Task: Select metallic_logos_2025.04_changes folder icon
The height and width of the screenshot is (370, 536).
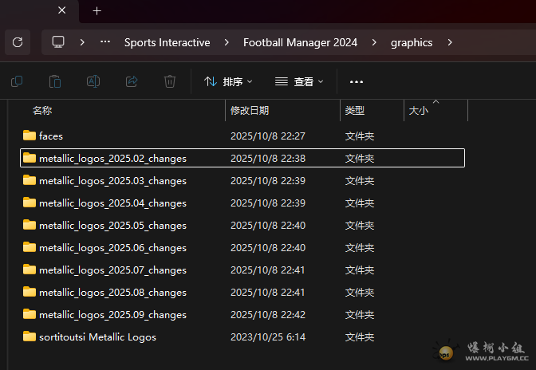Action: (x=30, y=203)
